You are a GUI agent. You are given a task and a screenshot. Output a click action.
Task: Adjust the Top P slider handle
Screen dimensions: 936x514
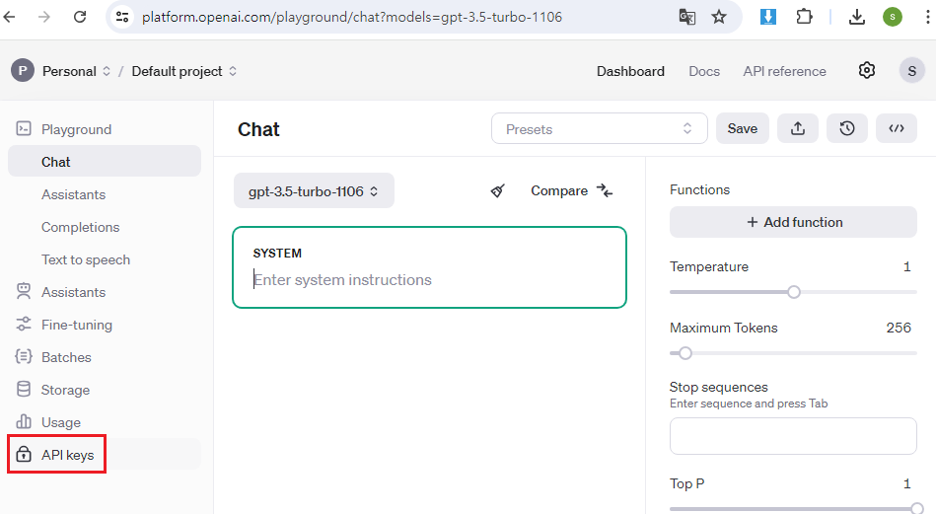tap(917, 509)
